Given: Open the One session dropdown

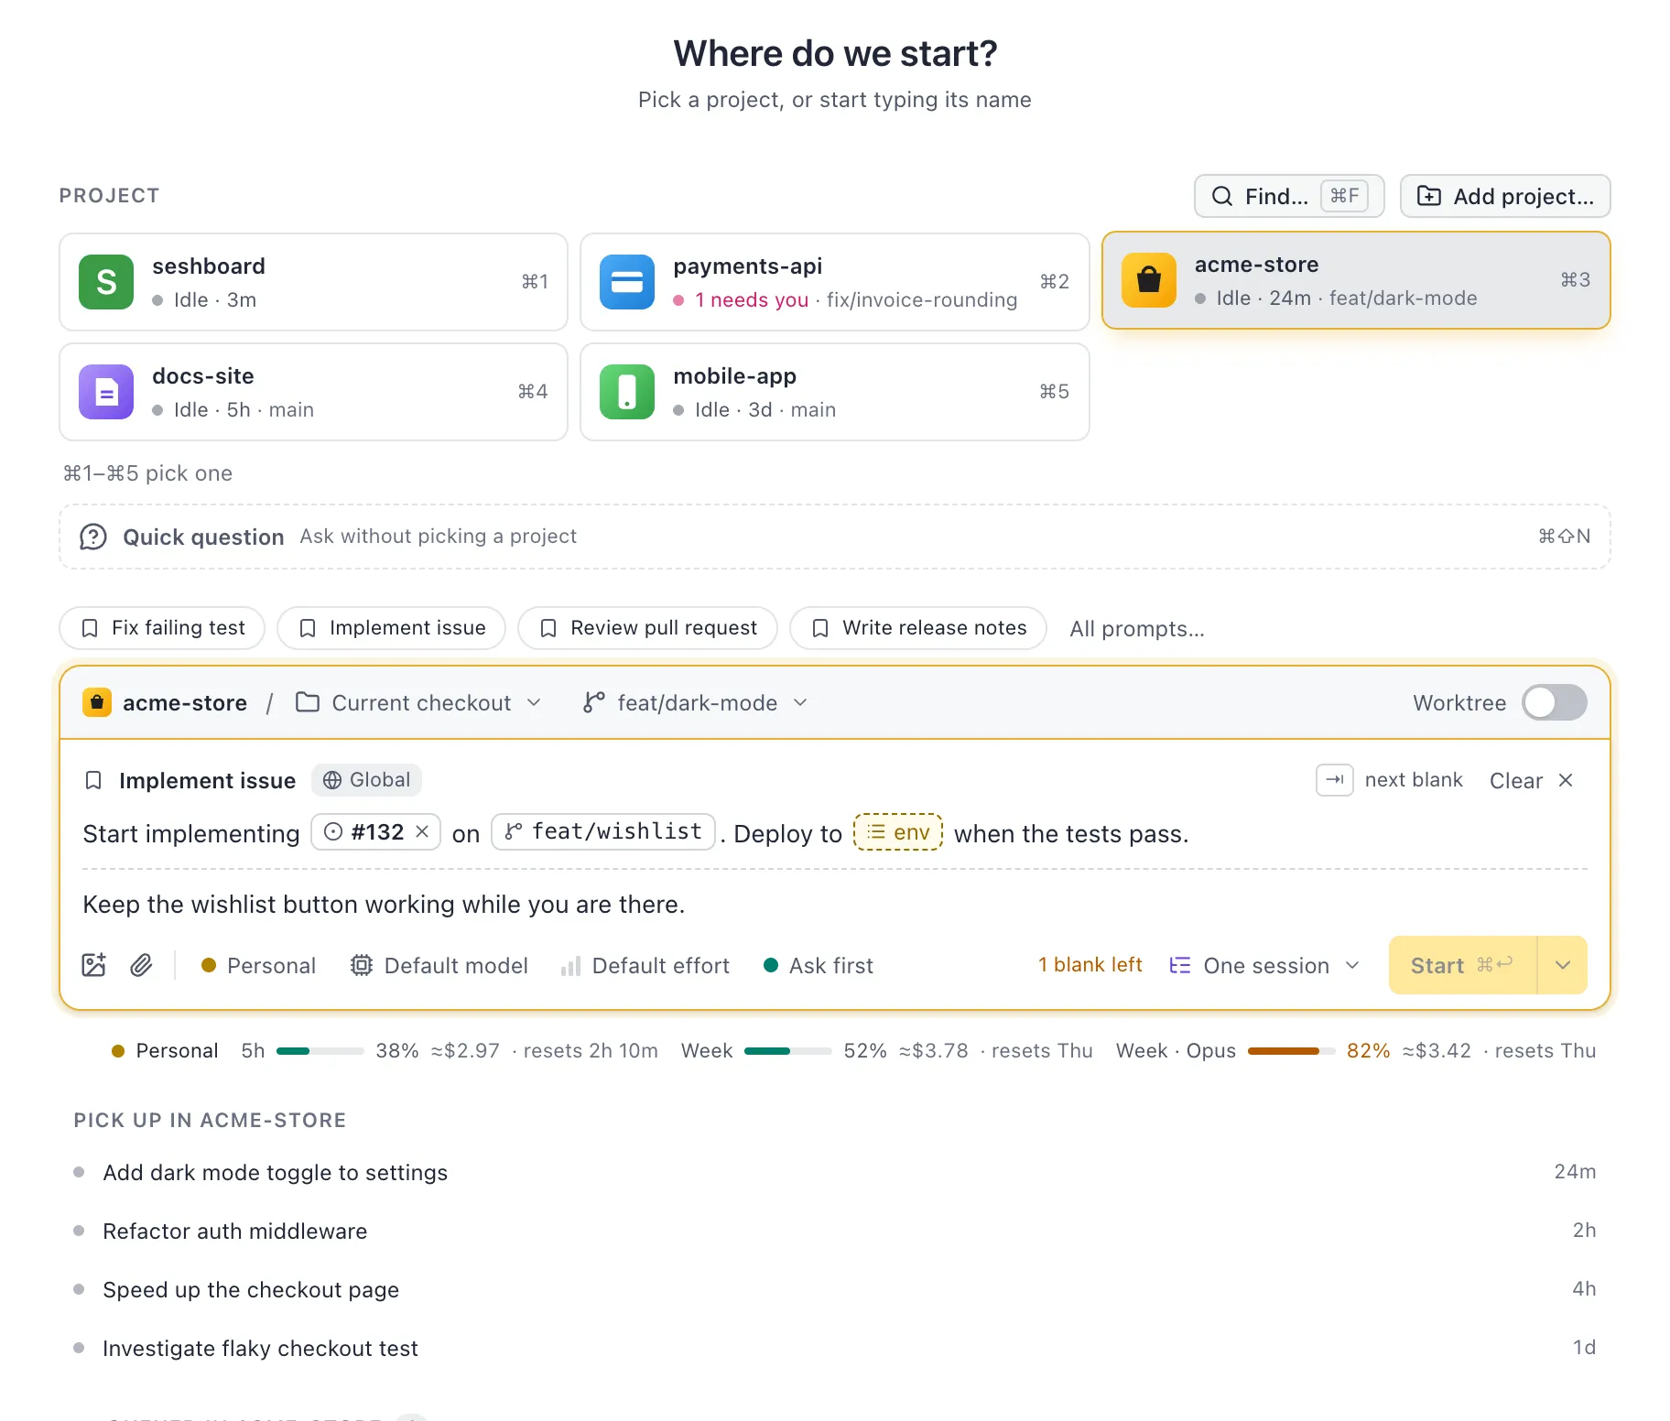Looking at the screenshot, I should [1265, 965].
